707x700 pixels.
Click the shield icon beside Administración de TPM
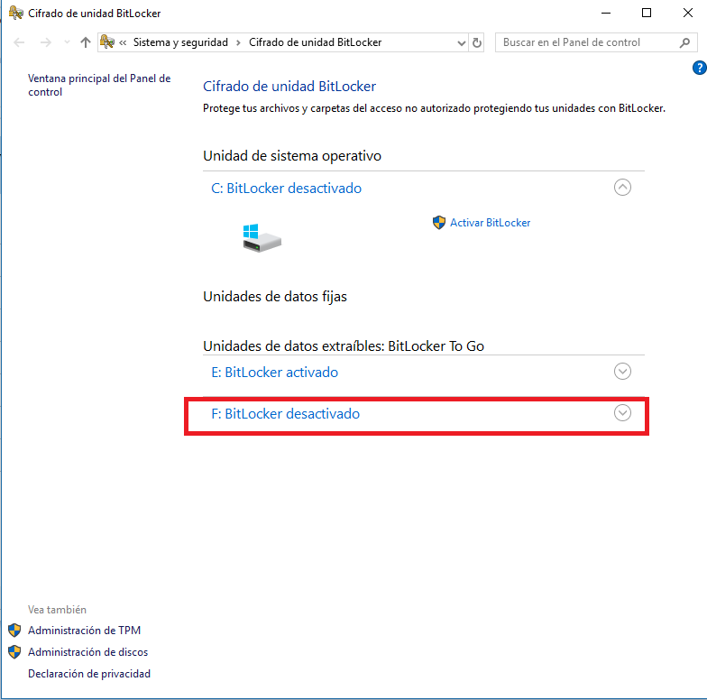tap(14, 631)
